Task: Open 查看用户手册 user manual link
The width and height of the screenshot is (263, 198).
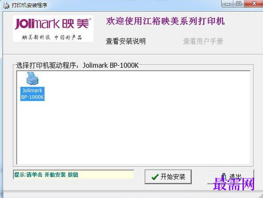Action: point(203,41)
